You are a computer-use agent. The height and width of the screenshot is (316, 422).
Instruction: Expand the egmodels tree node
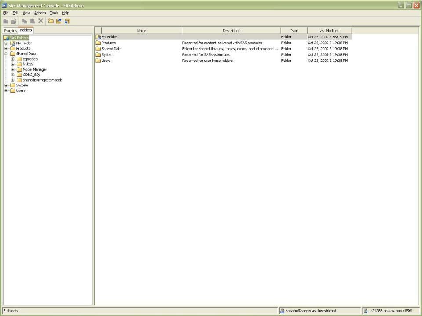point(13,58)
